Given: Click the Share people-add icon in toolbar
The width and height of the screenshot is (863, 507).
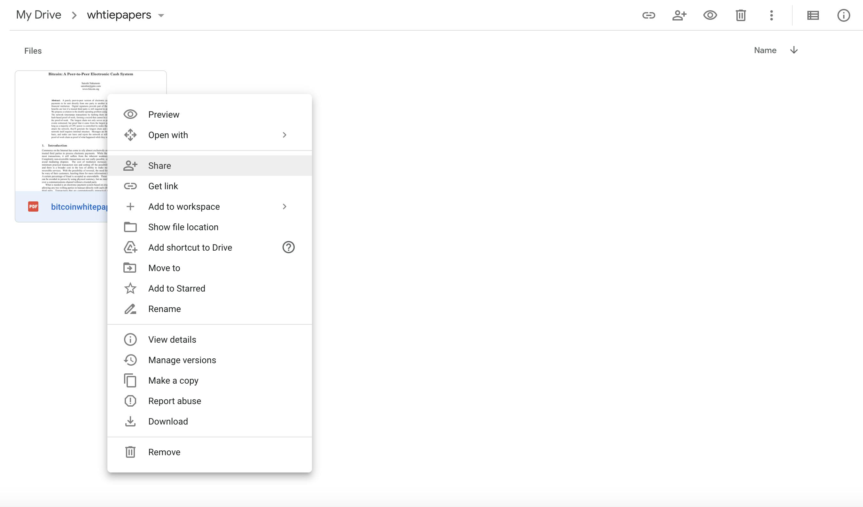Looking at the screenshot, I should (680, 15).
